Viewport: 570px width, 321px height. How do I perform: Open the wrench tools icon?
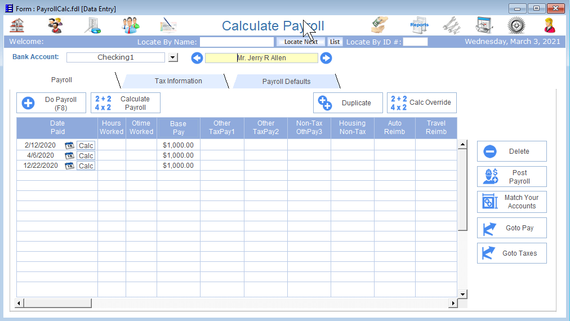(x=452, y=25)
